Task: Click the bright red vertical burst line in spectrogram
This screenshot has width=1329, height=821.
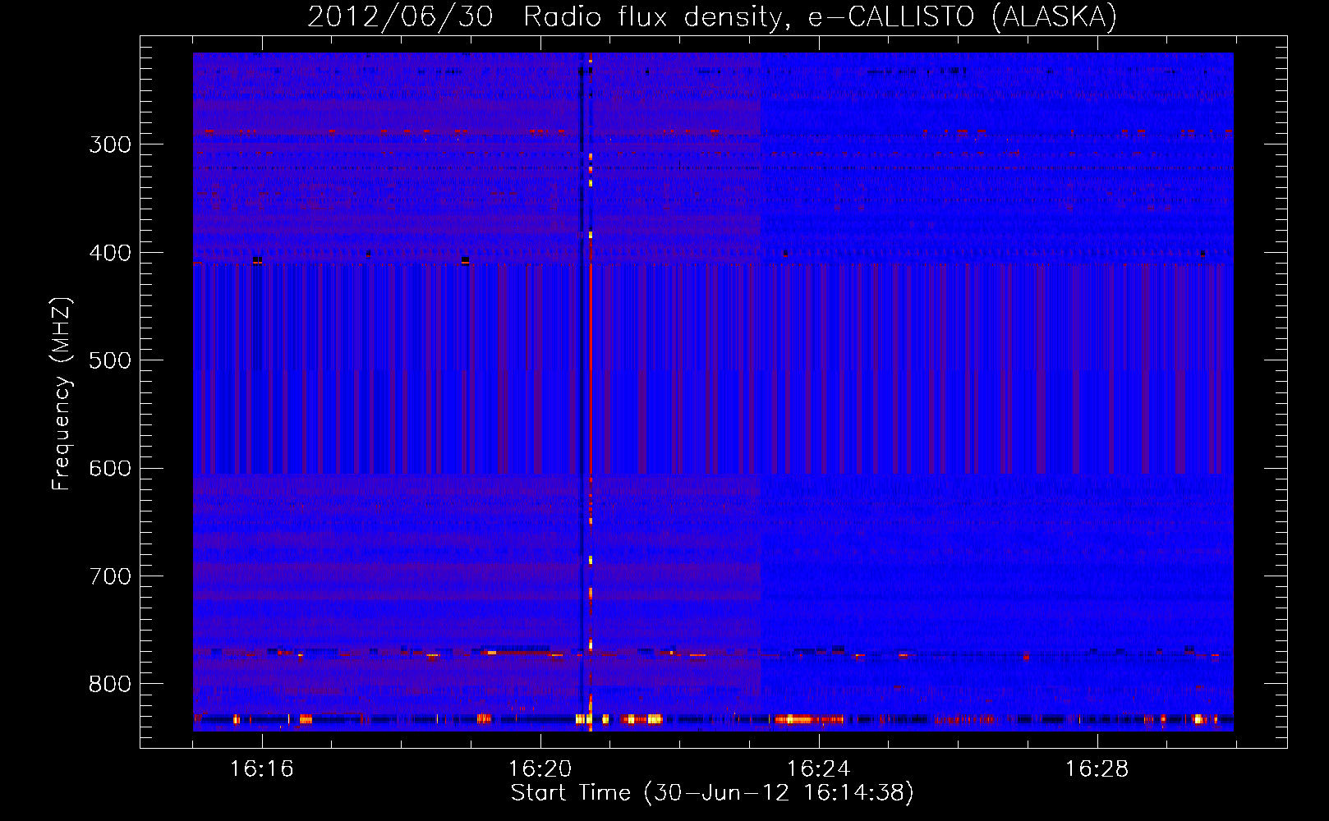Action: 591,392
